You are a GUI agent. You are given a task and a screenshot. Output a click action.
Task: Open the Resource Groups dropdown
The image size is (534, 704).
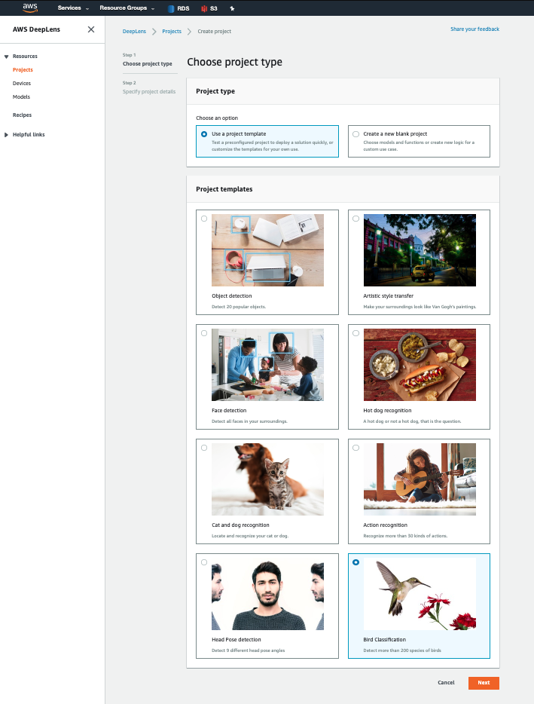pyautogui.click(x=127, y=8)
